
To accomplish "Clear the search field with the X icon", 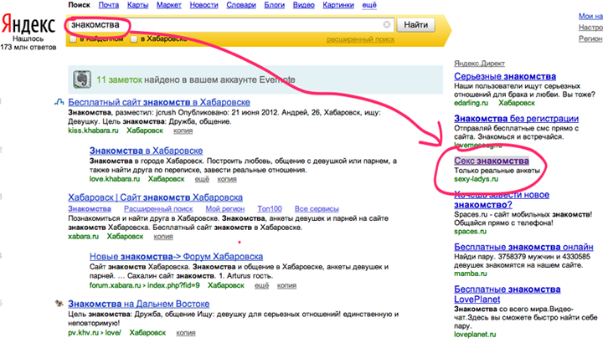I will click(386, 24).
